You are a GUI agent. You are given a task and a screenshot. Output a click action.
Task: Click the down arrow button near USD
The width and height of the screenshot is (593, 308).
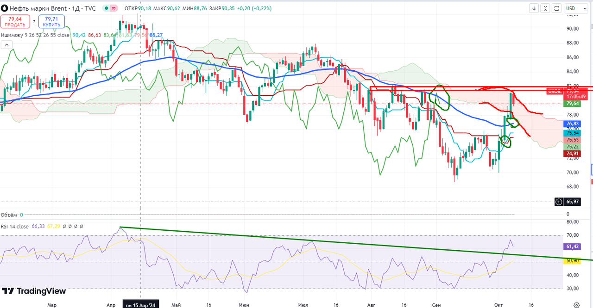coord(534,8)
